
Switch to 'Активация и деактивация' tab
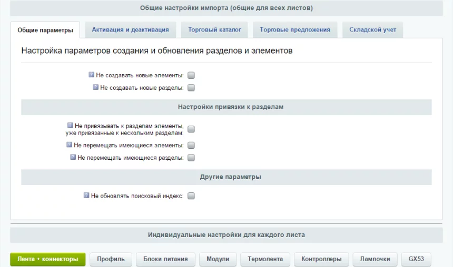(x=130, y=30)
